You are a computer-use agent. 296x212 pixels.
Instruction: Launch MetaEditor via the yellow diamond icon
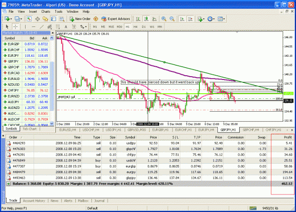[96, 19]
